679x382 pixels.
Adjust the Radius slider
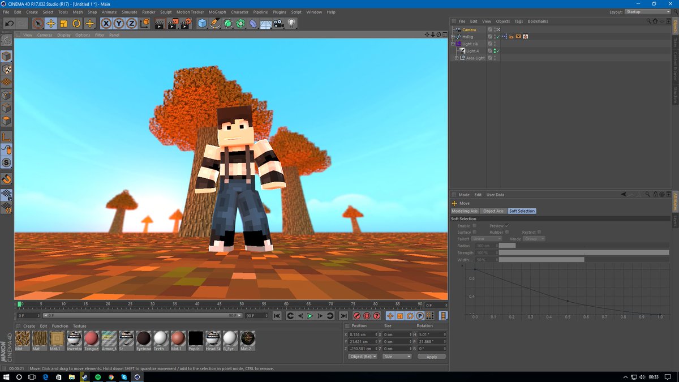click(583, 246)
